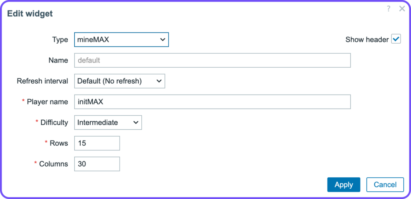The image size is (411, 199).
Task: Open the Difficulty dropdown set to Intermediate
Action: (x=108, y=123)
